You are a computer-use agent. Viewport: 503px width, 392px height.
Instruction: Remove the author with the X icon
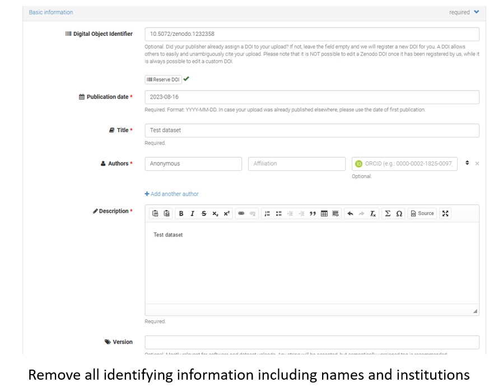coord(477,164)
